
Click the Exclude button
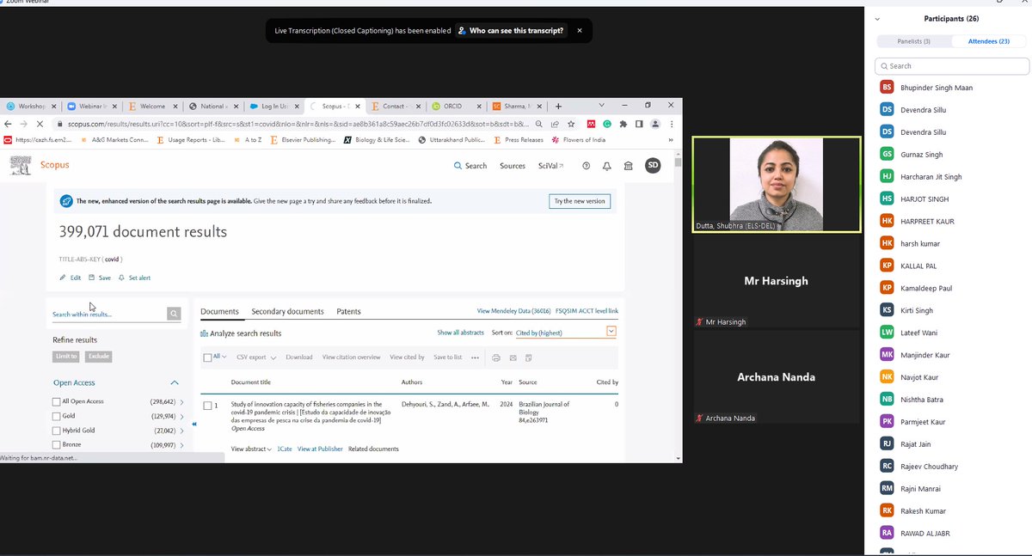[98, 356]
